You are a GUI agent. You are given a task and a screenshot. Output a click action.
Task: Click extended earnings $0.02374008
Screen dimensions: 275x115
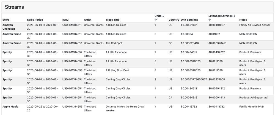click(217, 80)
